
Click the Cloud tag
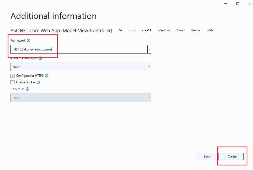(180, 30)
